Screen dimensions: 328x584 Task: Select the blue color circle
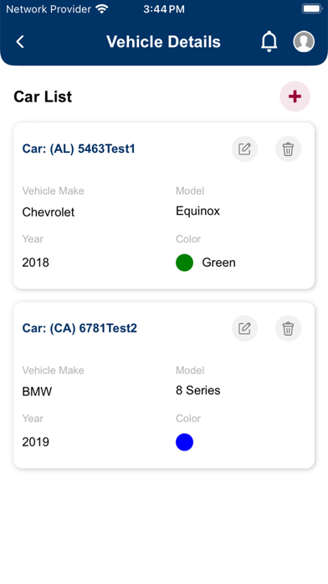point(185,442)
